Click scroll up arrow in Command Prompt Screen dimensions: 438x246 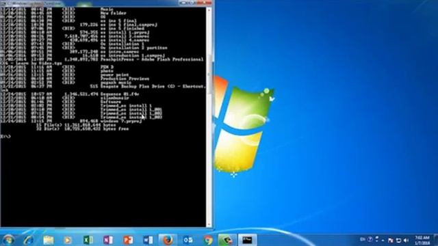point(209,11)
